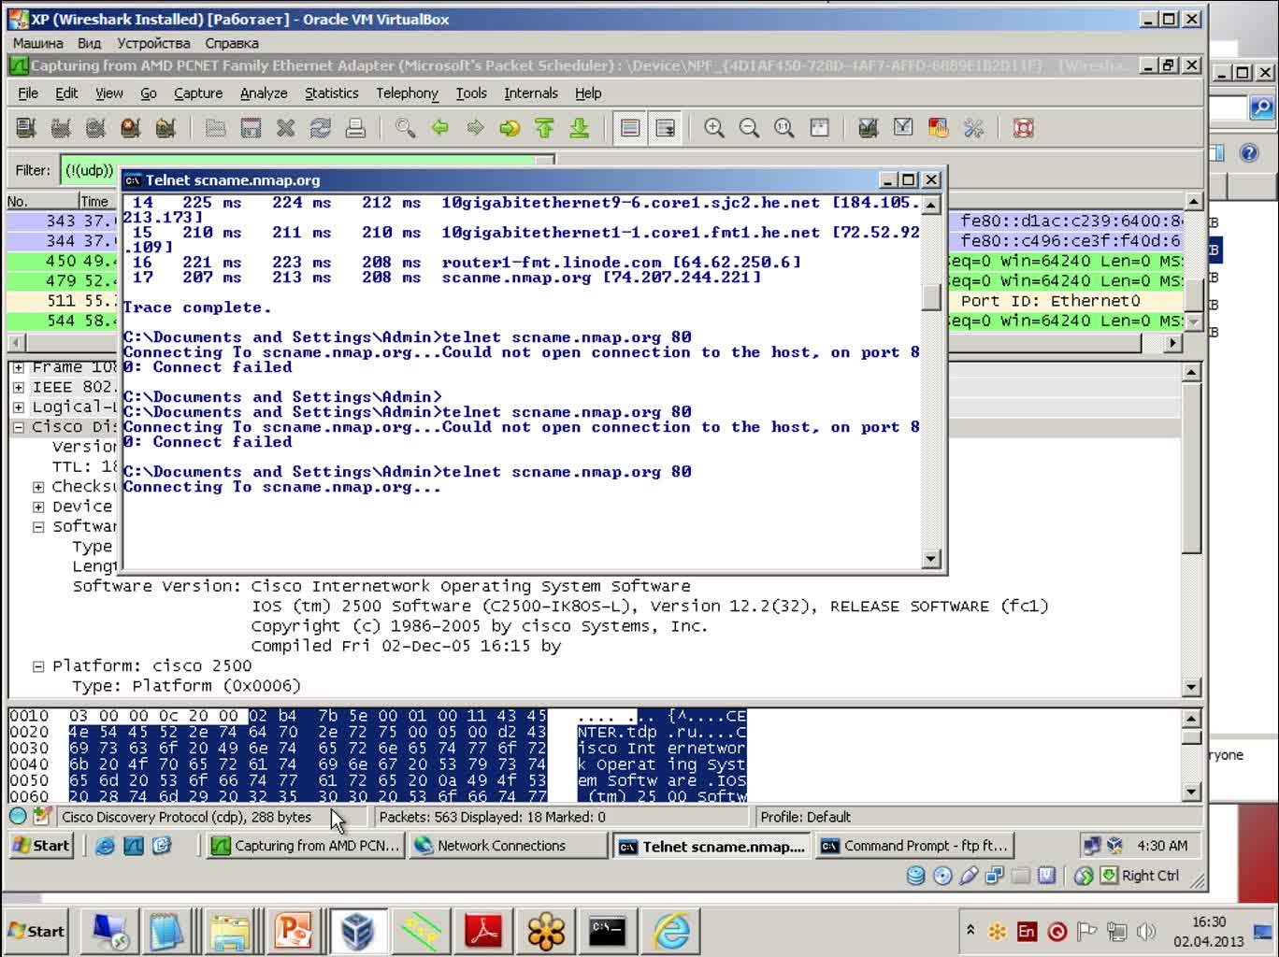Go back in packet history
1279x957 pixels.
[x=439, y=128]
